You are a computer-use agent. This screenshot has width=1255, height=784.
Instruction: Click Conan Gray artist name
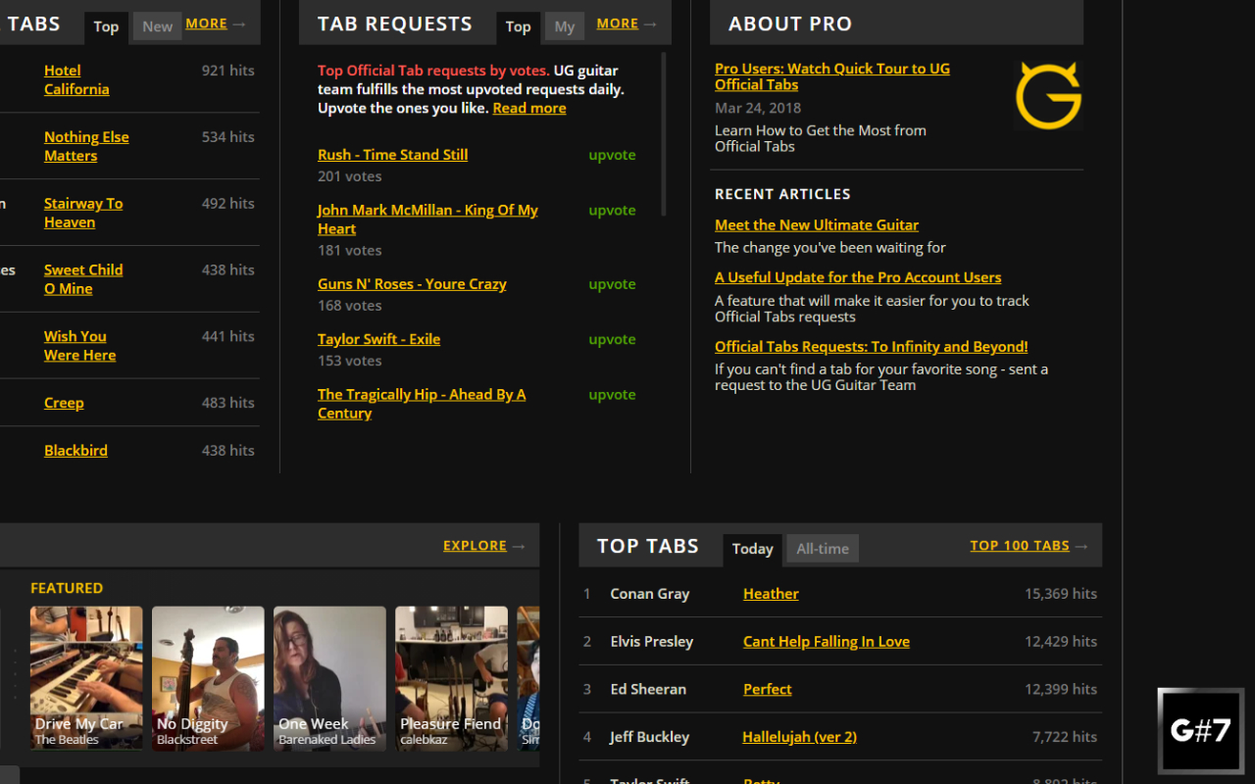pos(650,594)
